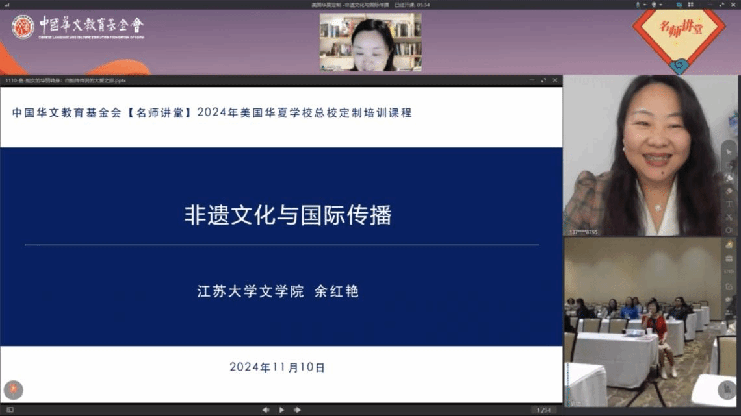Toggle the slide thumbnail panel icon
Image resolution: width=741 pixels, height=416 pixels.
coord(10,410)
